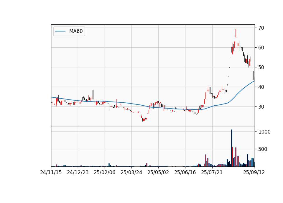Click the MA60 legend label
Image resolution: width=283 pixels, height=203 pixels.
[76, 31]
